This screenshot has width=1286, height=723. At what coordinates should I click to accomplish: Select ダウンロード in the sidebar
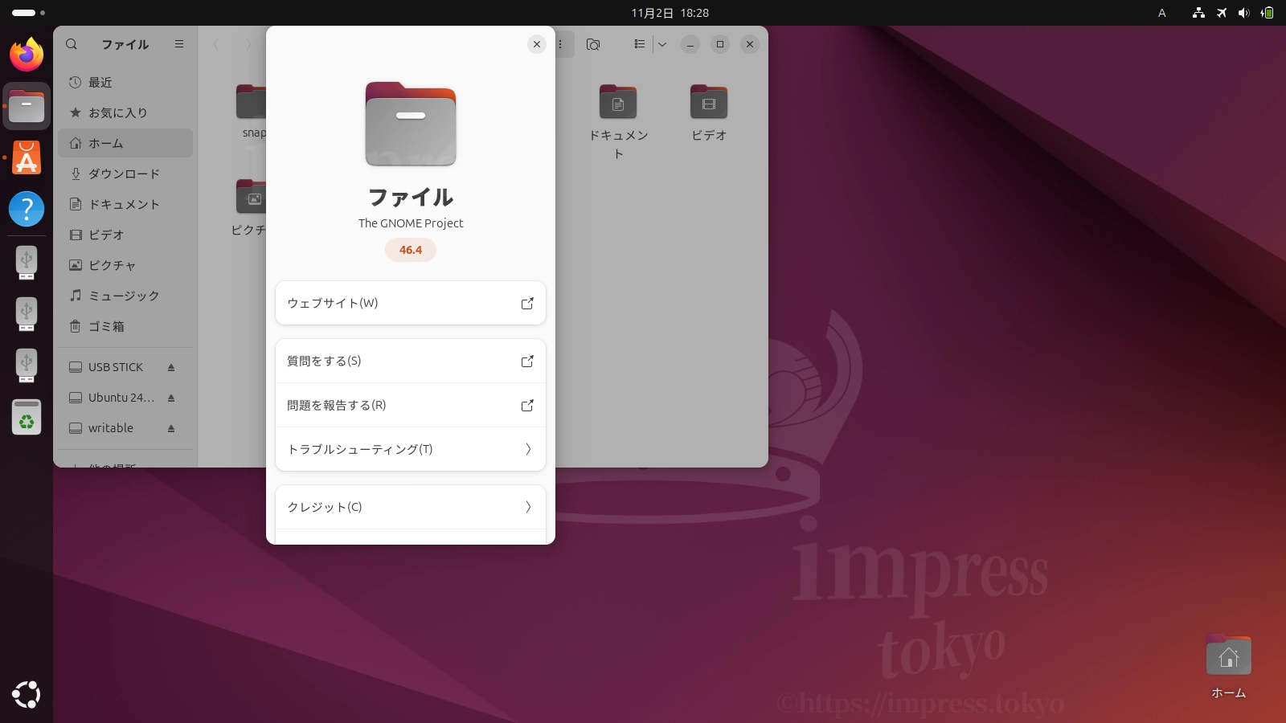125,174
